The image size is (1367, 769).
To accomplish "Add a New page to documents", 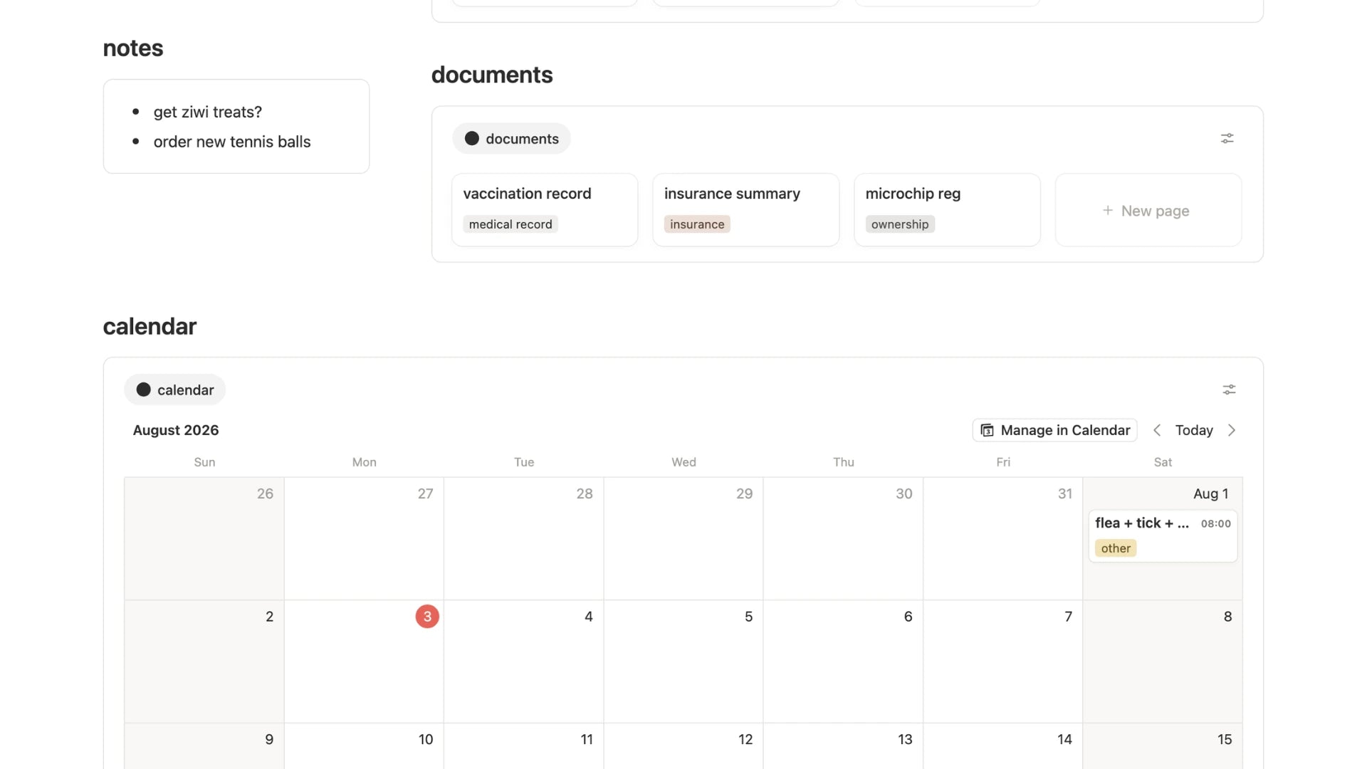I will click(x=1148, y=210).
